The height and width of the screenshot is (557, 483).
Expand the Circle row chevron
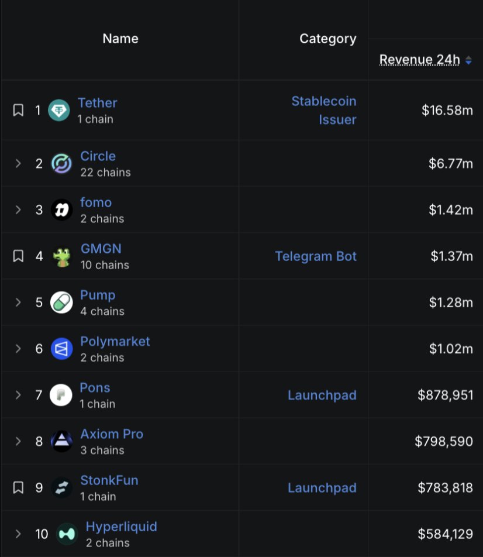[18, 163]
